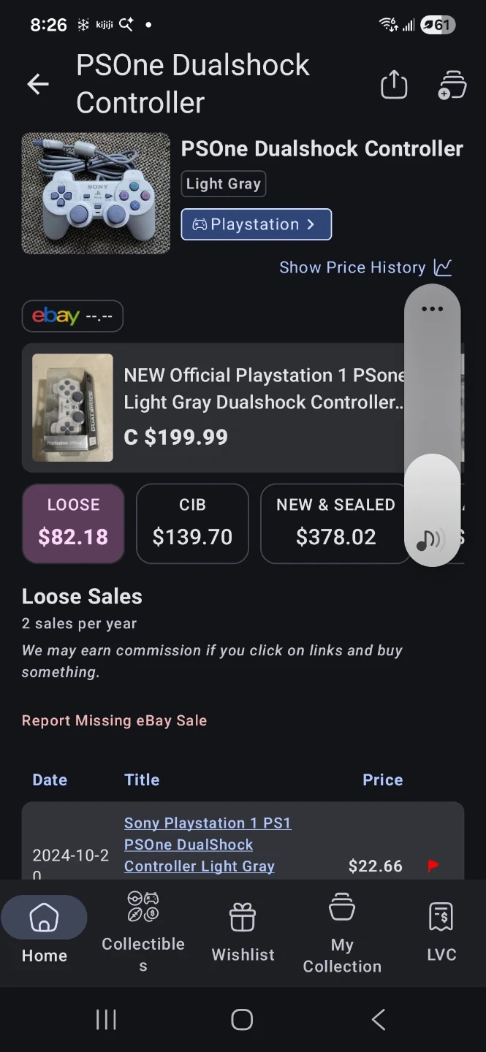This screenshot has height=1052, width=486.
Task: Open the price history chart icon
Action: pyautogui.click(x=443, y=267)
